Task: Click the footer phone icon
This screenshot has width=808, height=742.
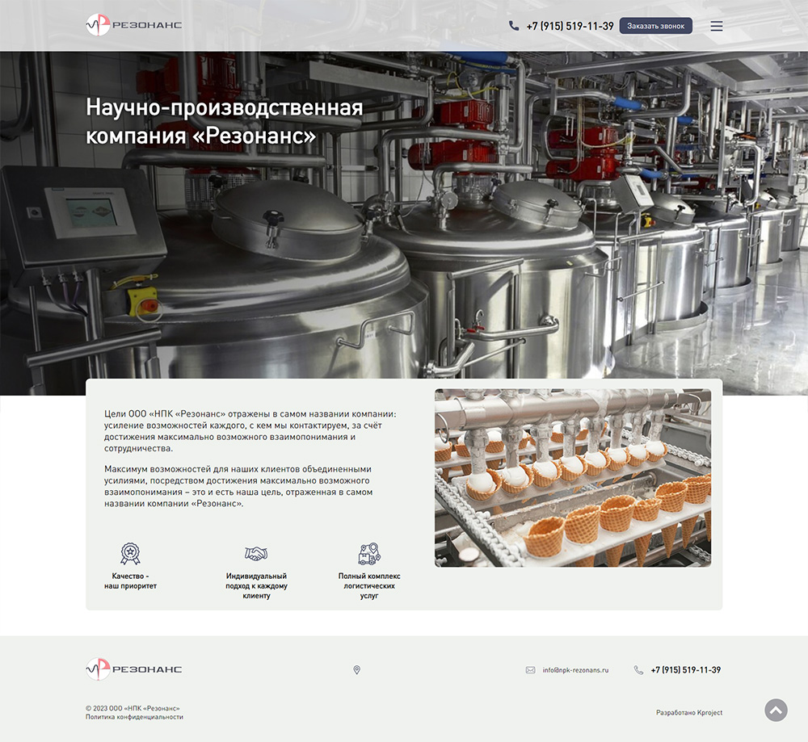Action: point(638,670)
